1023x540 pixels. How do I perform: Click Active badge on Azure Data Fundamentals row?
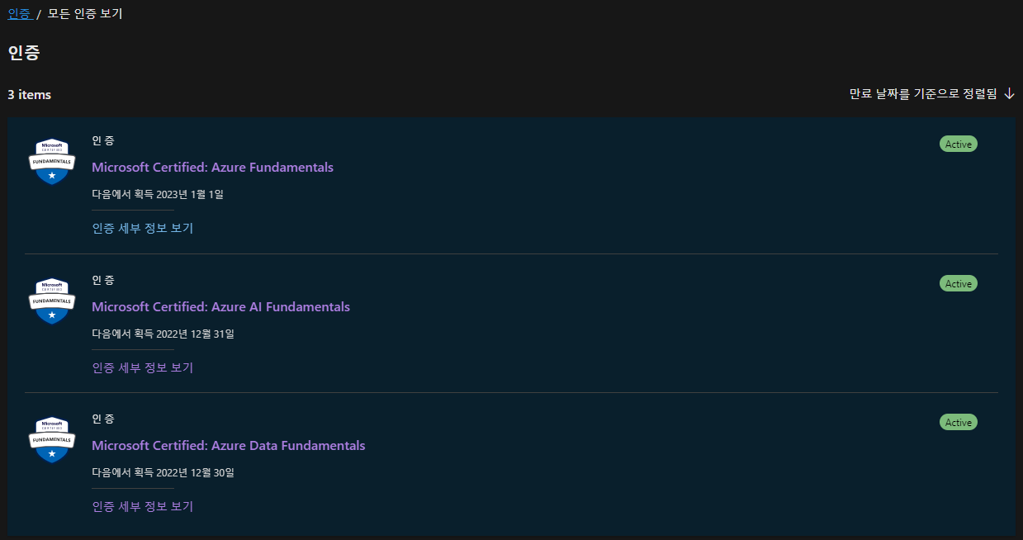coord(958,423)
